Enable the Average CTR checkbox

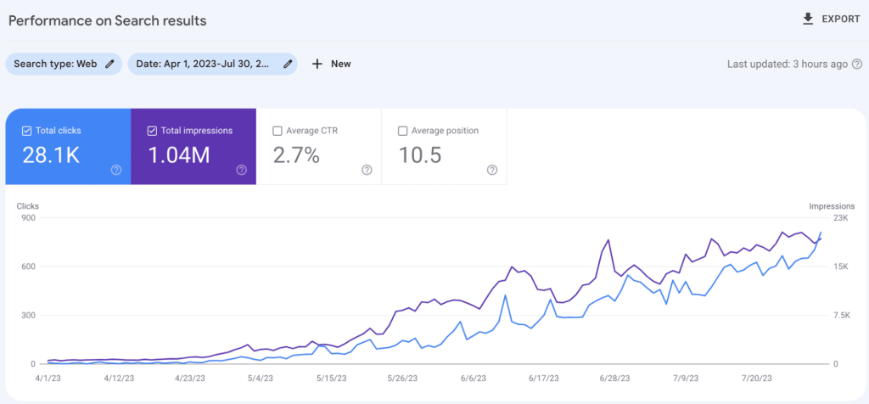(x=278, y=131)
